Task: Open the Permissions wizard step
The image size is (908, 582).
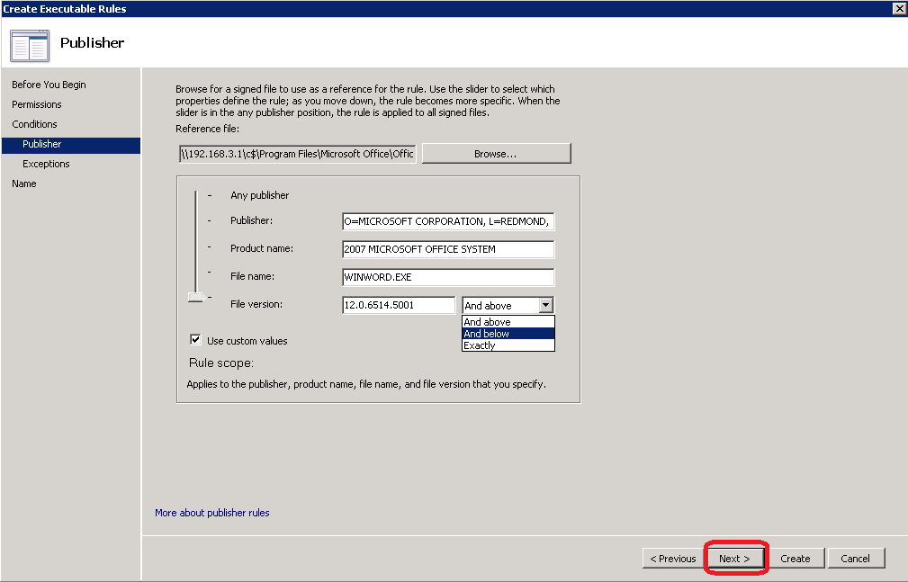Action: (37, 104)
